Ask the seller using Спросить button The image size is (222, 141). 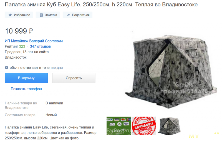(x=74, y=78)
